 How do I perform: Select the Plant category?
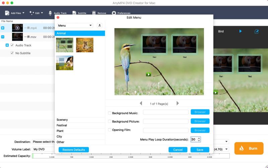click(x=80, y=131)
